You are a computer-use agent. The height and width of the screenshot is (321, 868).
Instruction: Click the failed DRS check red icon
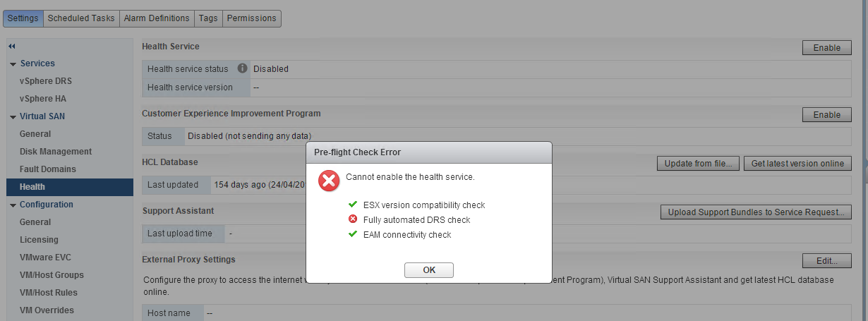[x=353, y=219]
